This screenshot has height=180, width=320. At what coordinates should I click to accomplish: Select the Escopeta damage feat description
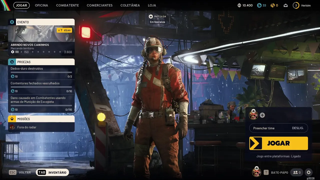38,100
